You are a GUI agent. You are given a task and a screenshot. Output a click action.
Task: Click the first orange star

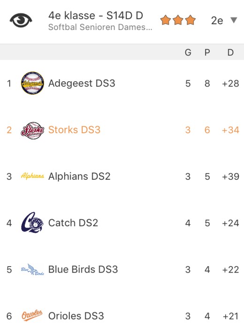(166, 20)
